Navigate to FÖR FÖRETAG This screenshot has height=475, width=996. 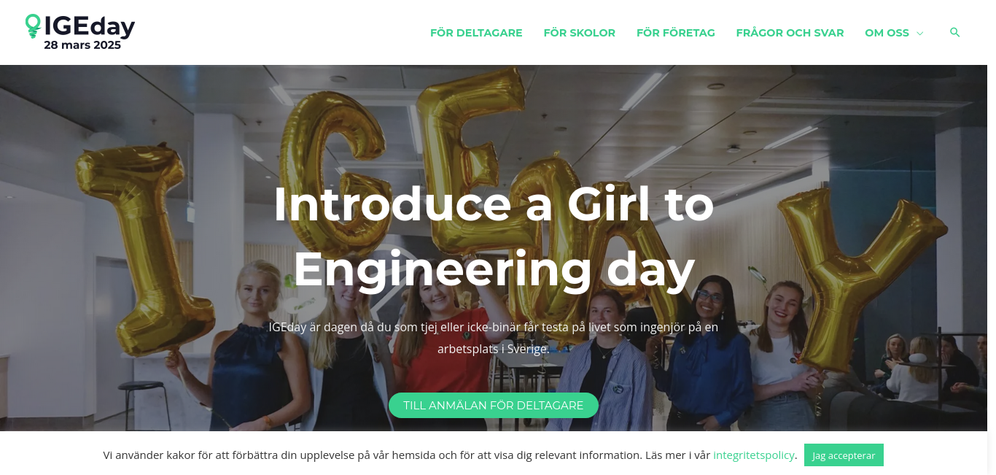[x=676, y=33]
